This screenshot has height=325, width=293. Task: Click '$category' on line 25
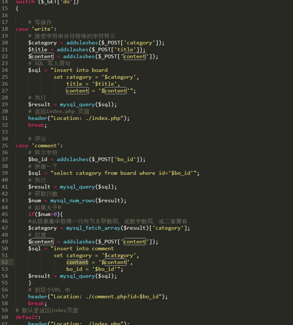pyautogui.click(x=119, y=77)
